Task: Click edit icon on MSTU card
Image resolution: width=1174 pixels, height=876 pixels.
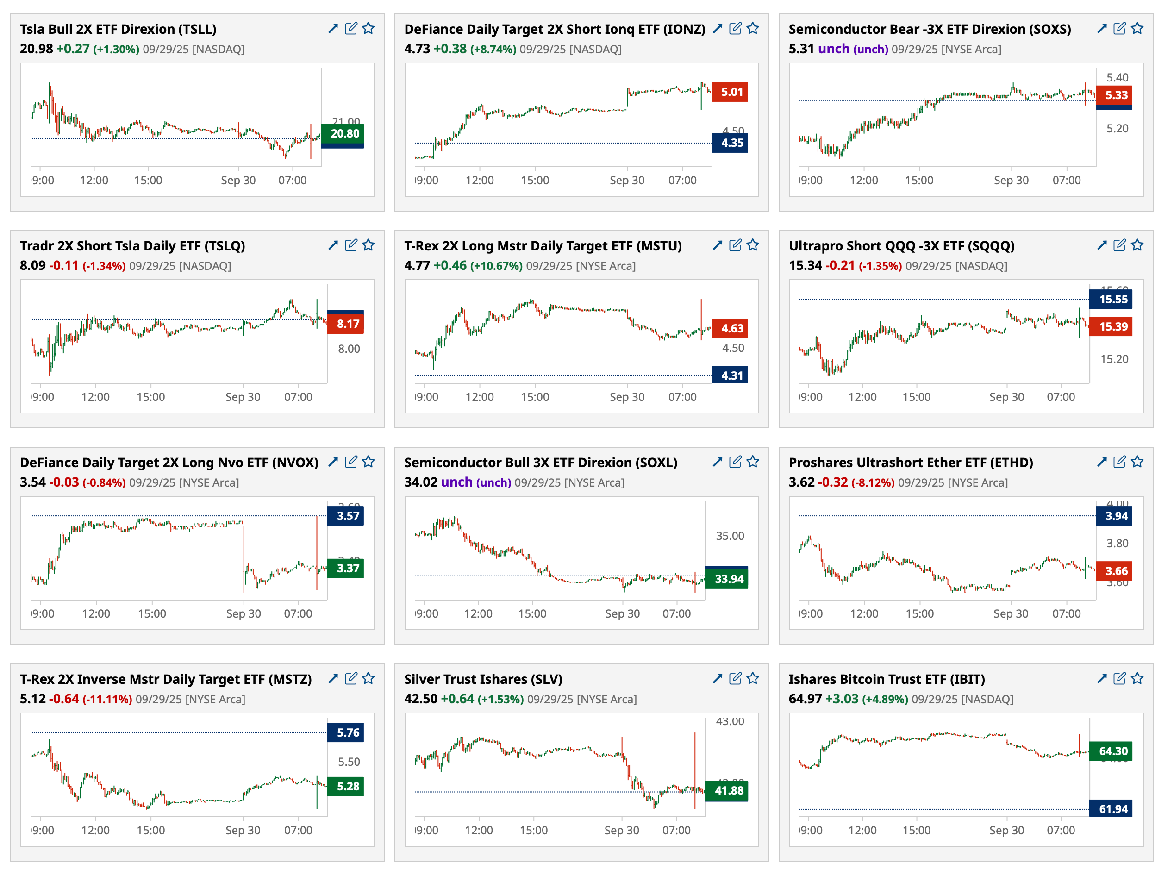Action: click(x=735, y=245)
